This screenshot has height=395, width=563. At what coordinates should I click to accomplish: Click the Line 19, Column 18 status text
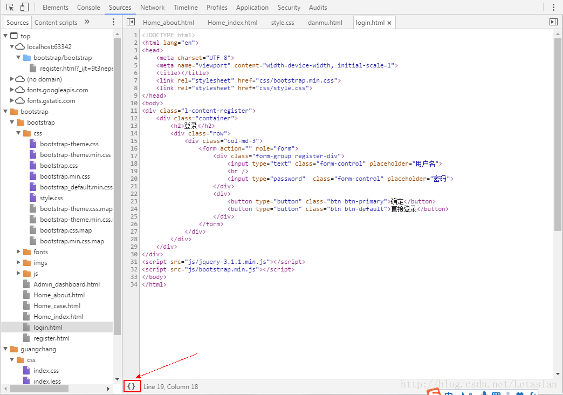pos(170,387)
